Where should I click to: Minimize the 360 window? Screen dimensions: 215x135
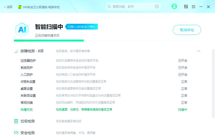point(201,6)
